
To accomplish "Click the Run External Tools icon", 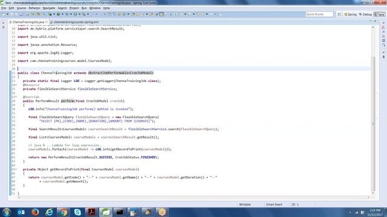I will [x=84, y=14].
